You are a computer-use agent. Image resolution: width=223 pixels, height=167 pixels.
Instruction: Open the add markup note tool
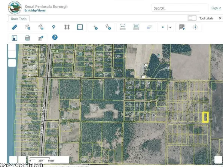[182, 27]
